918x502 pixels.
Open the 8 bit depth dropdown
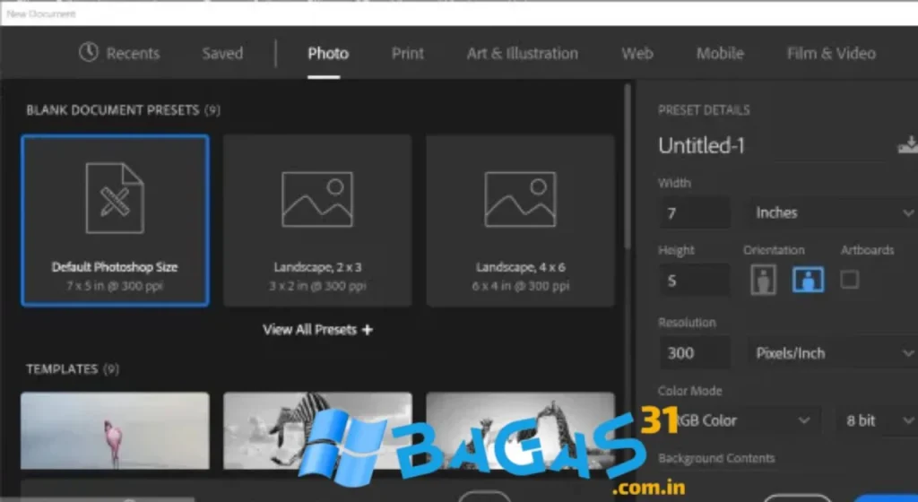coord(877,420)
